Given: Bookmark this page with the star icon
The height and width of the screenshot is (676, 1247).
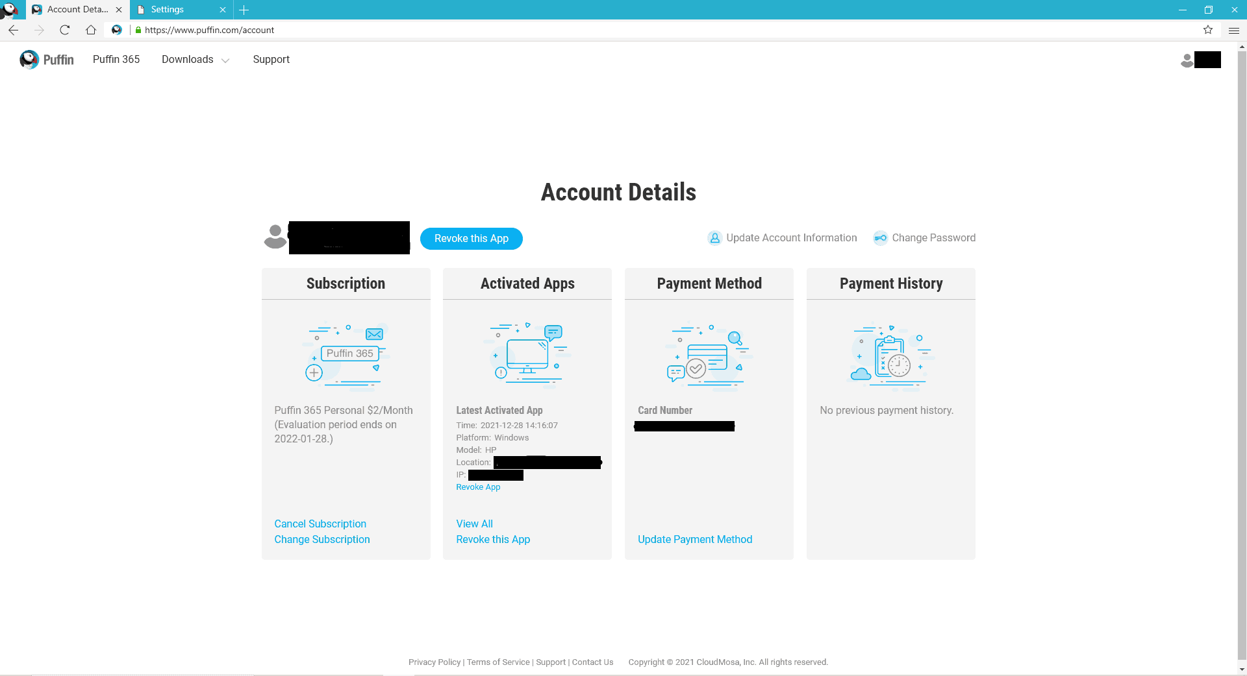Looking at the screenshot, I should click(1208, 30).
